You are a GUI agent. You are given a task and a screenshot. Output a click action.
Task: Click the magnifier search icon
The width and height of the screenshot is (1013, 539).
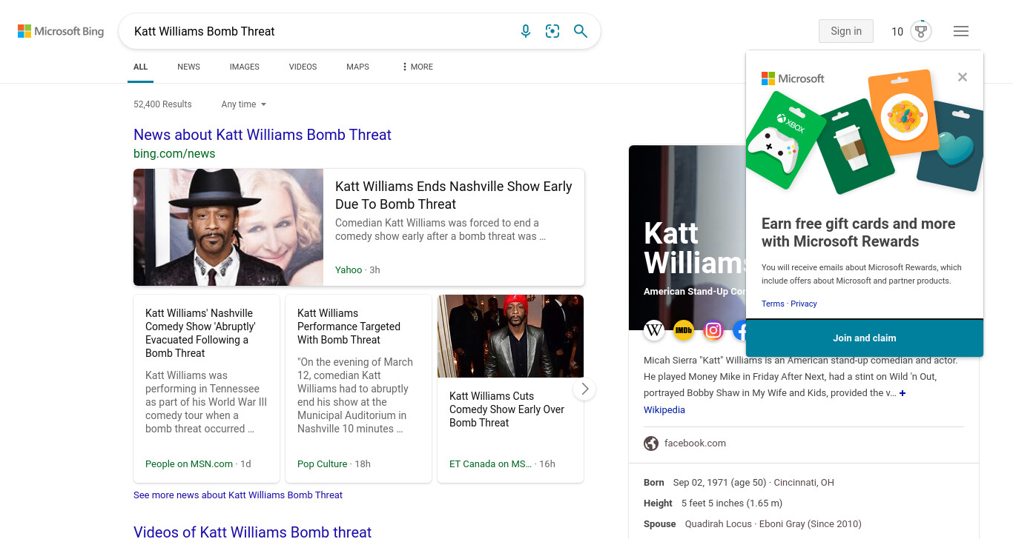[581, 31]
